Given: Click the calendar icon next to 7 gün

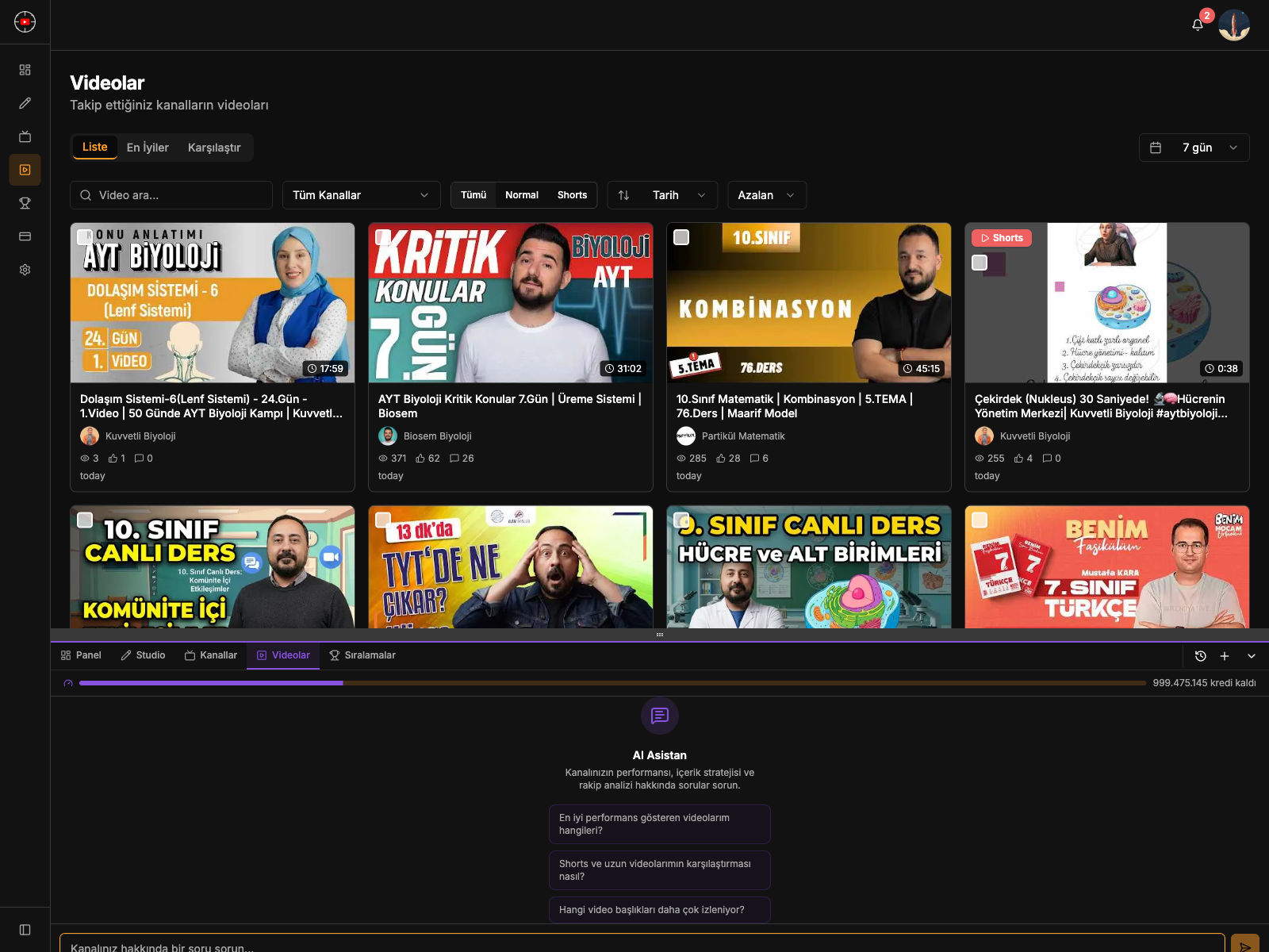Looking at the screenshot, I should coord(1156,148).
